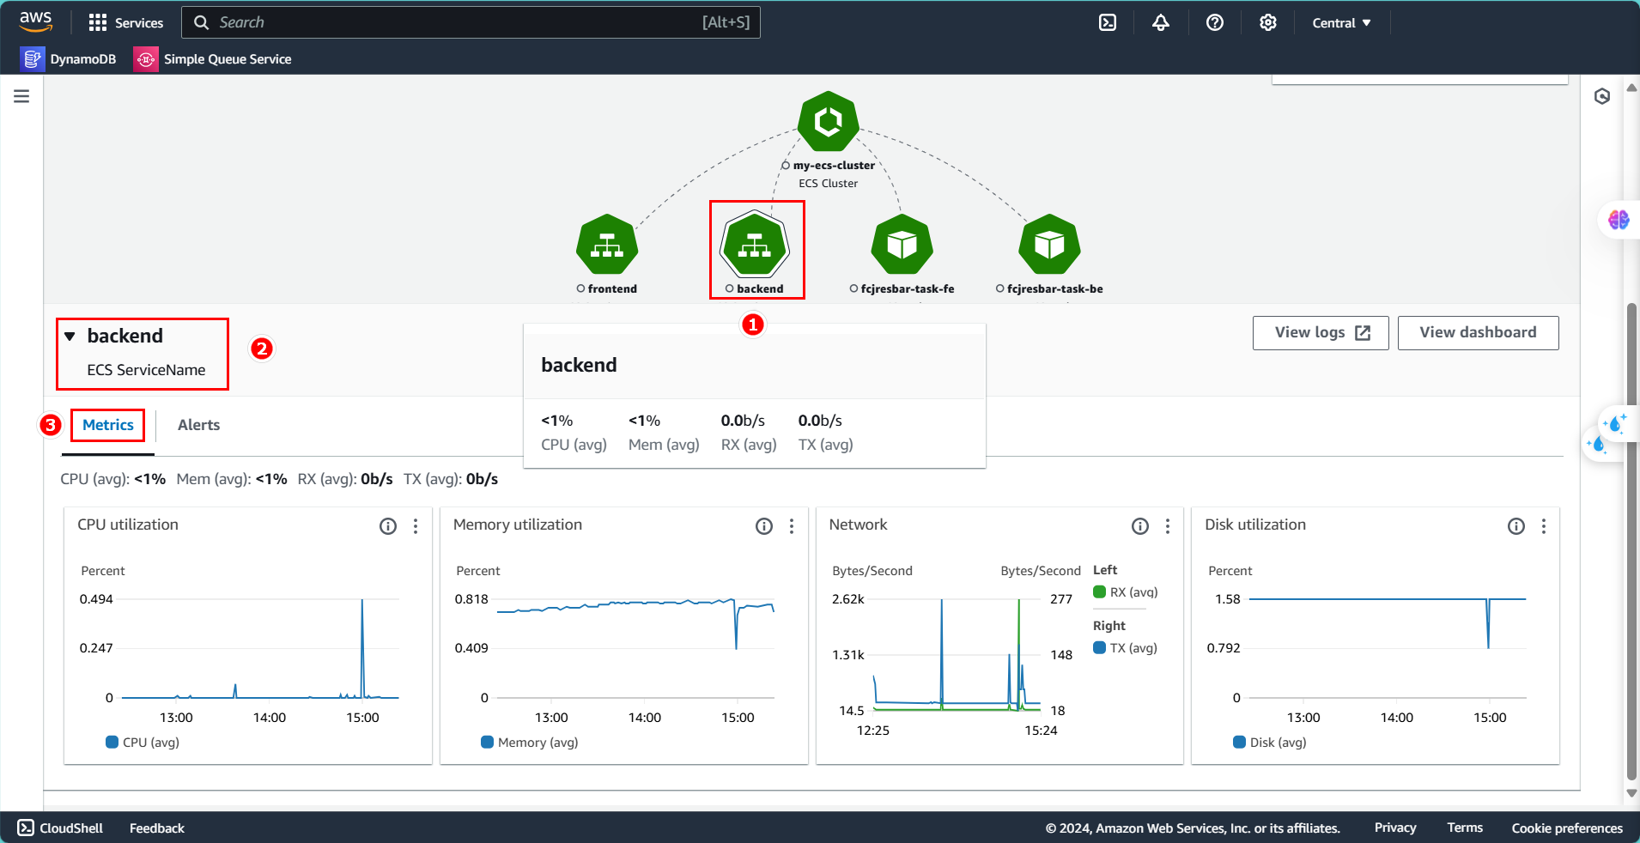The height and width of the screenshot is (843, 1640).
Task: Show info for Memory utilization widget
Action: (x=764, y=526)
